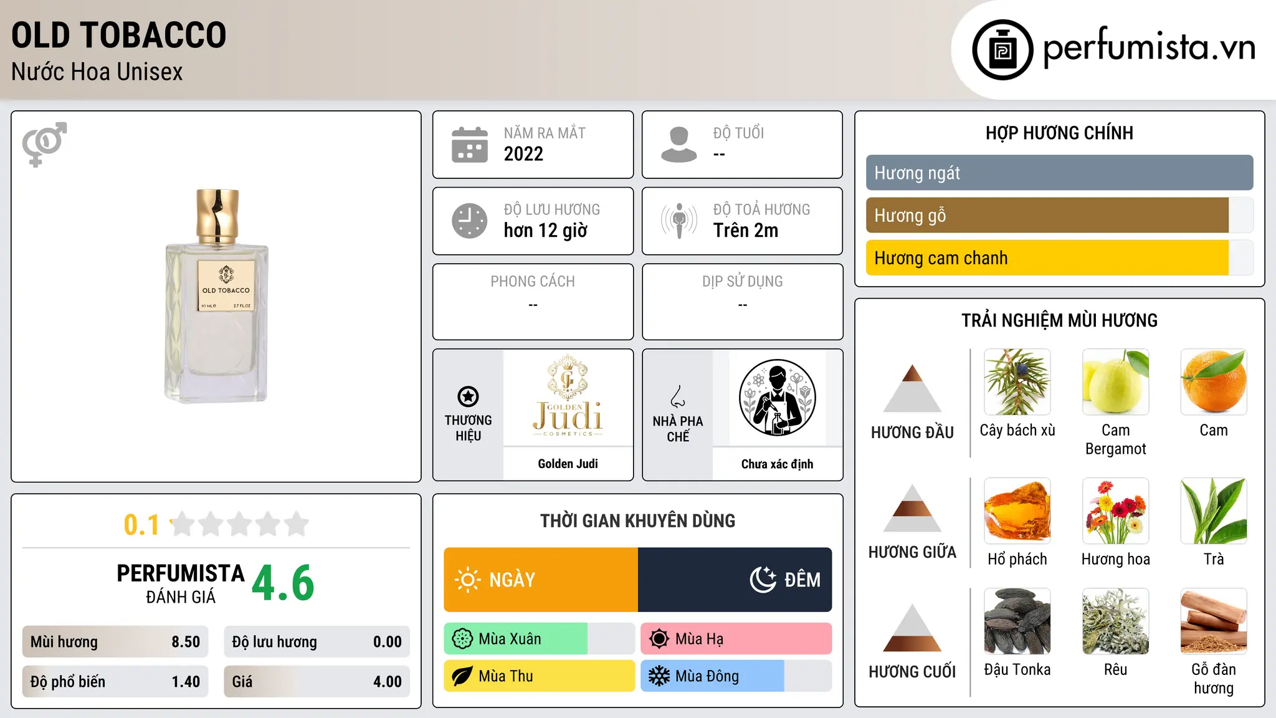Click the Perfumista 4.6 rating score
The height and width of the screenshot is (718, 1276).
point(283,583)
